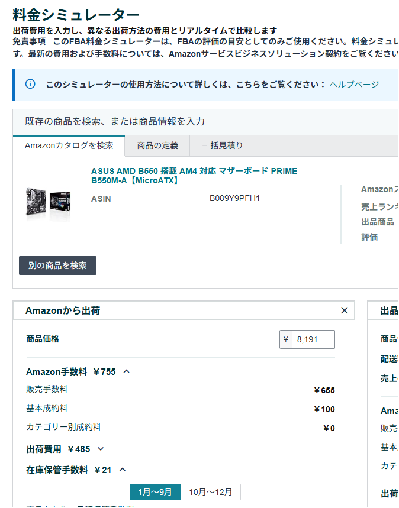399x508 pixels.
Task: Switch to the Amazonカタログを検索 tab
Action: (x=69, y=145)
